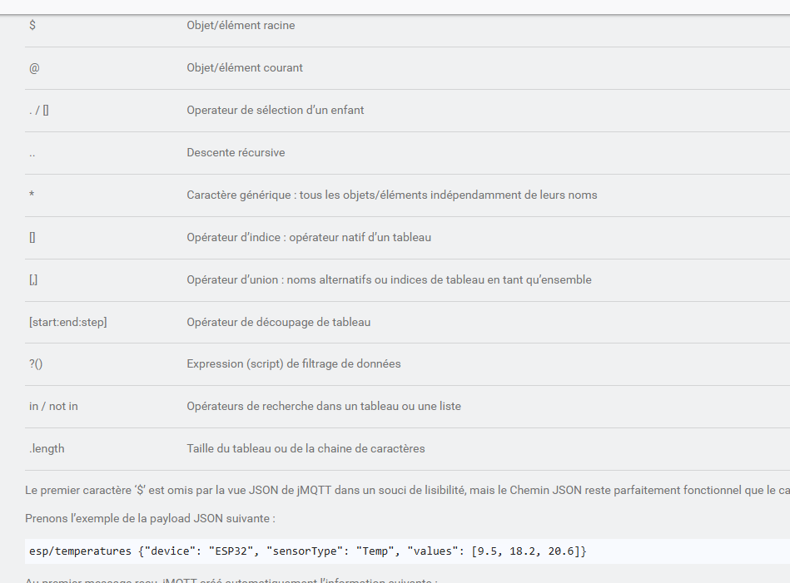Click the @ symbol cell
The image size is (790, 583).
[34, 68]
